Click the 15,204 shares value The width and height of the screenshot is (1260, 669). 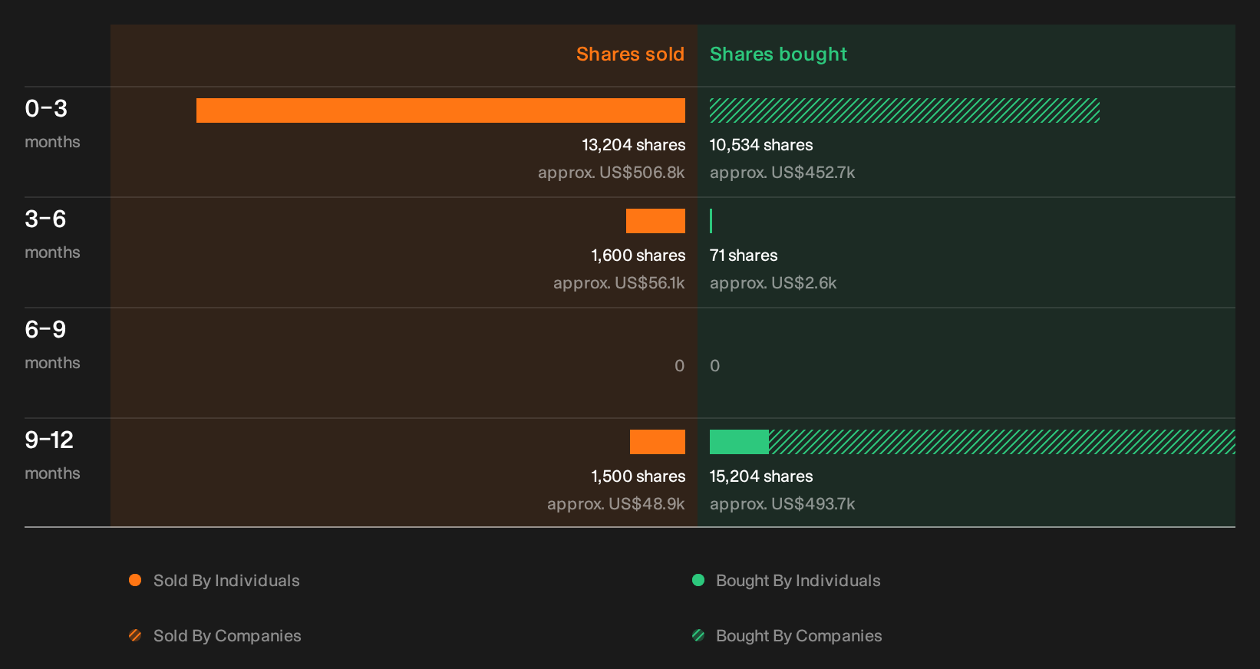(x=761, y=476)
